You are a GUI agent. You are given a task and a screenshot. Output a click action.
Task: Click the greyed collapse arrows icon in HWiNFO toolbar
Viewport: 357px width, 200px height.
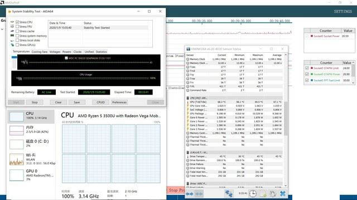tap(199, 194)
